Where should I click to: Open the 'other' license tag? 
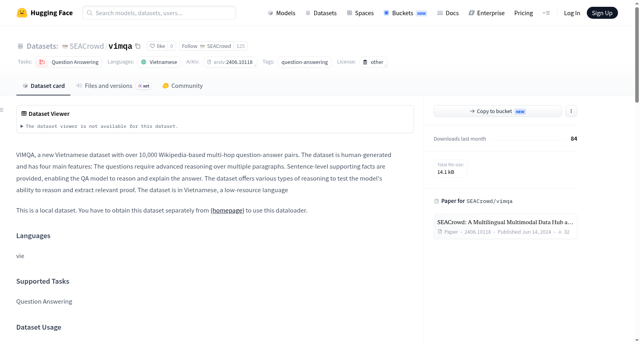(x=373, y=62)
